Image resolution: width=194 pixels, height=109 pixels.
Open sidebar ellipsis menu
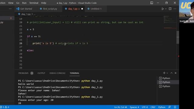pos(10,9)
